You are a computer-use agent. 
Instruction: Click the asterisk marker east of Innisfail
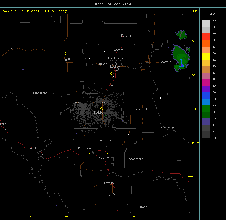pyautogui.click(x=132, y=79)
